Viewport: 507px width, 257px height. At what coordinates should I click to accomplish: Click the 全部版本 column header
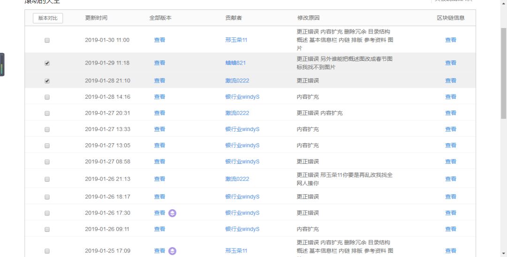pos(160,18)
